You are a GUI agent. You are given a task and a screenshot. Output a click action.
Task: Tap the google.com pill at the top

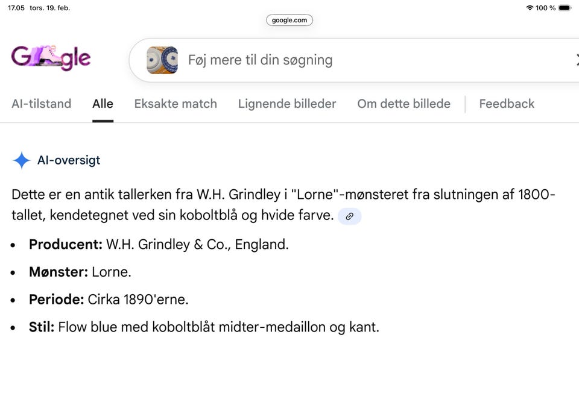click(x=289, y=20)
